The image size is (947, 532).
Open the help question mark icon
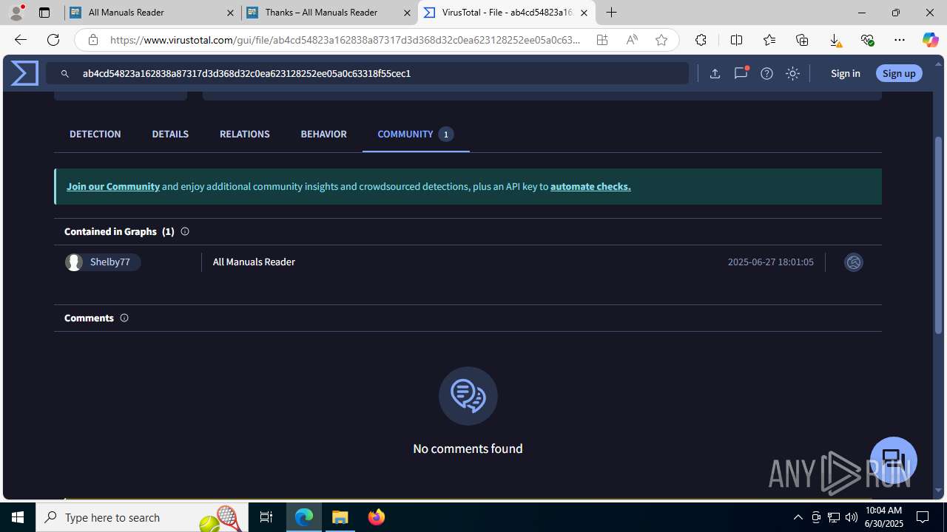766,73
